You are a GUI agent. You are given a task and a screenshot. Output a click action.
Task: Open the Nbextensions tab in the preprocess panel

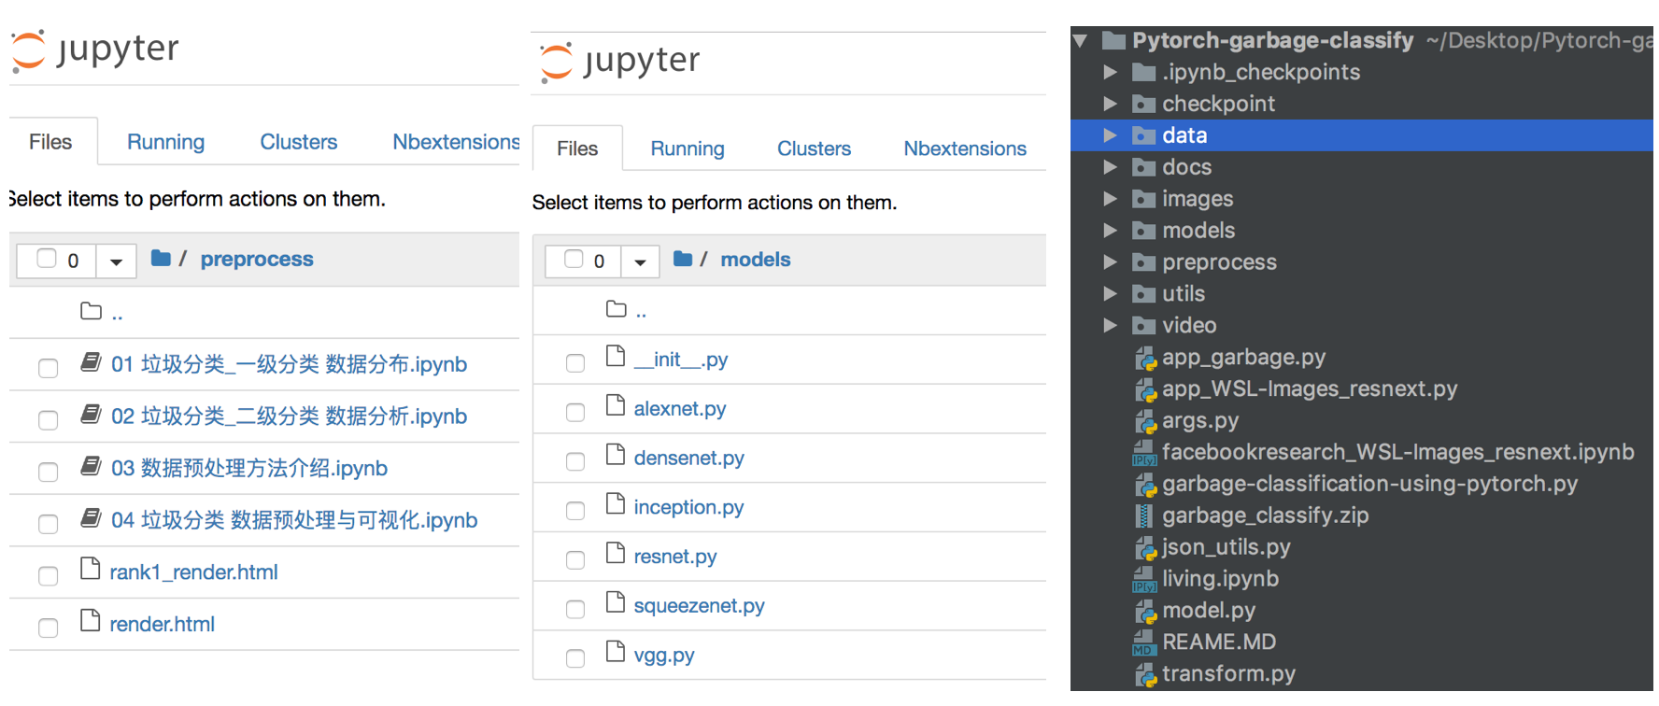click(x=455, y=142)
